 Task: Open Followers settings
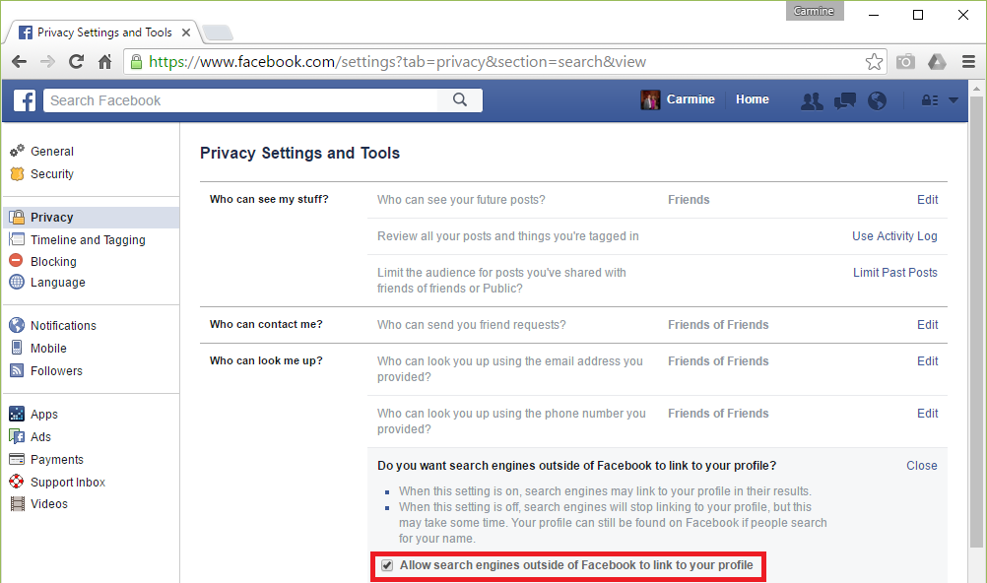[56, 371]
